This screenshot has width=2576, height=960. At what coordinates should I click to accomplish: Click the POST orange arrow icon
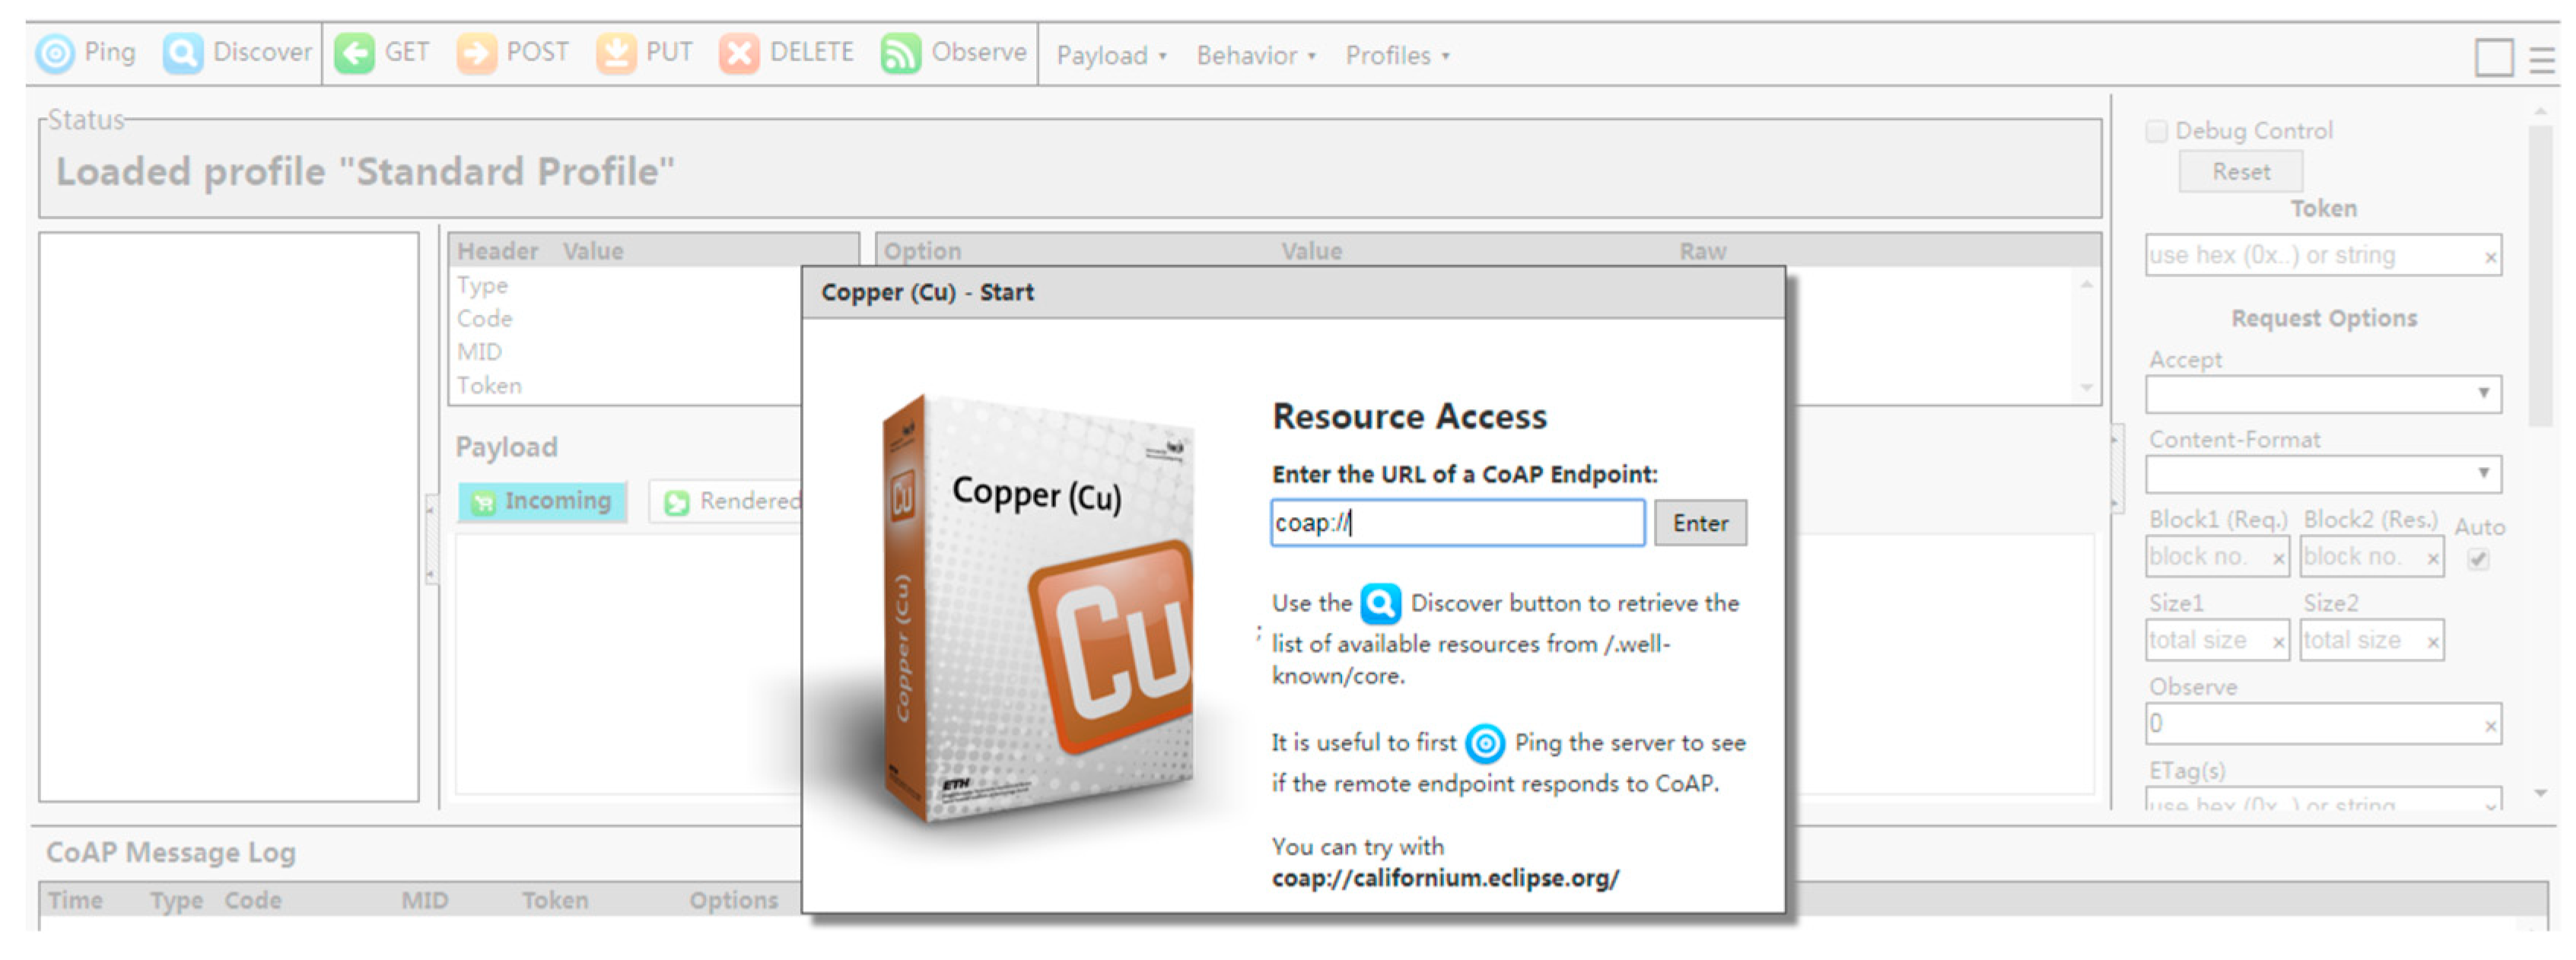click(476, 53)
